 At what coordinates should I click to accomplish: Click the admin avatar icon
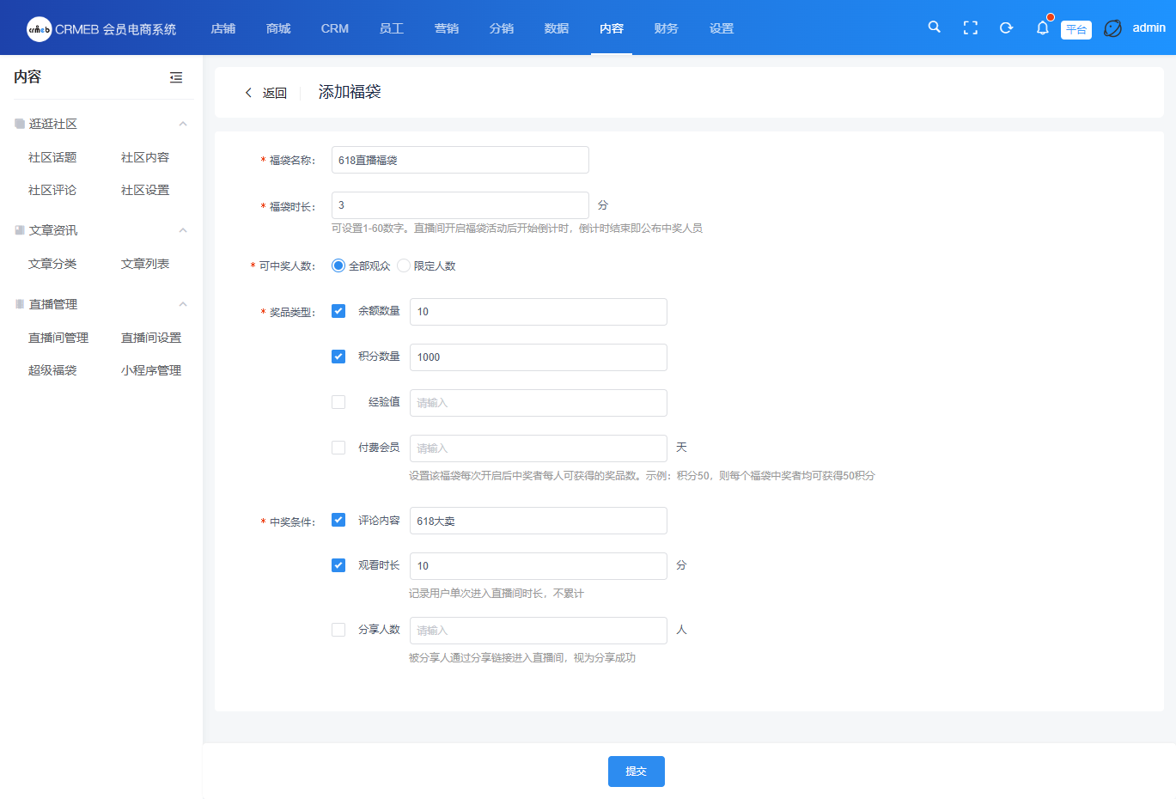[1112, 28]
